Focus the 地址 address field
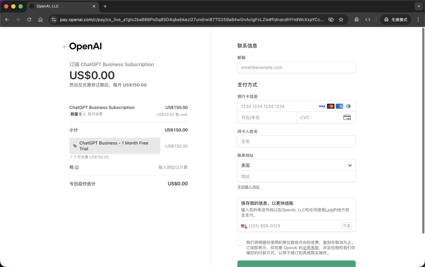This screenshot has height=267, width=425. [297, 177]
